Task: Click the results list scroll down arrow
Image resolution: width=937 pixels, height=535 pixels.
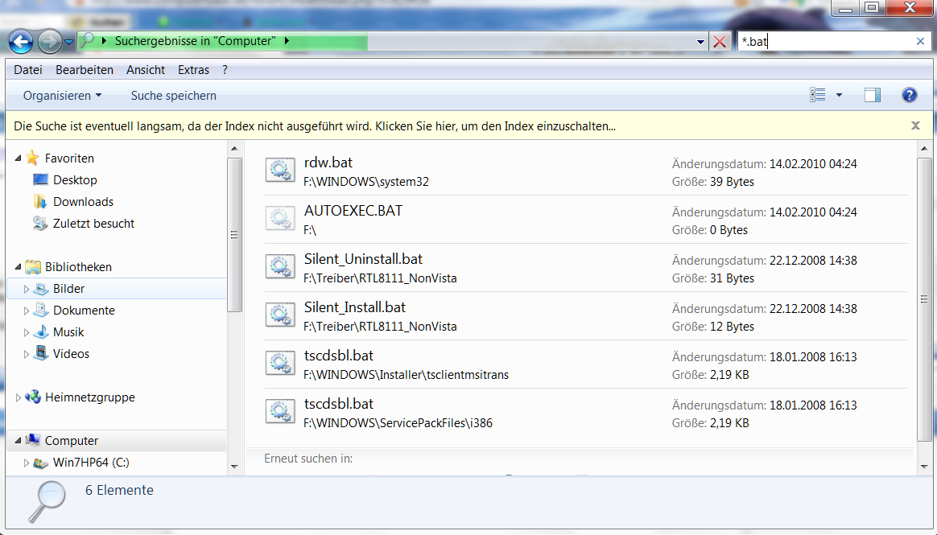Action: pos(924,467)
